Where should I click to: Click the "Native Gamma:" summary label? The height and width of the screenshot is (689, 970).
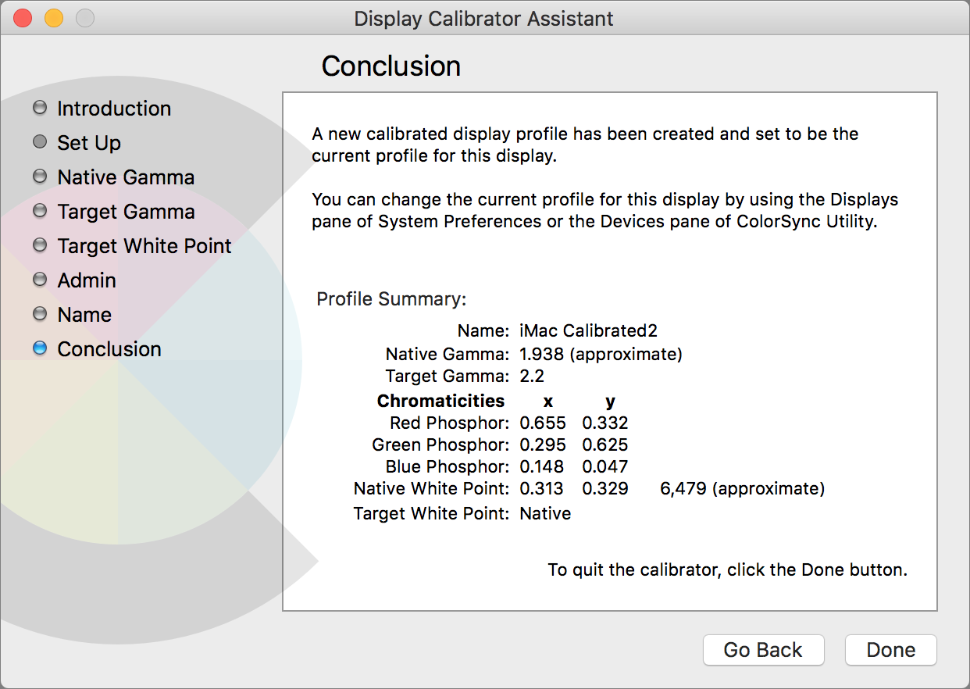448,355
